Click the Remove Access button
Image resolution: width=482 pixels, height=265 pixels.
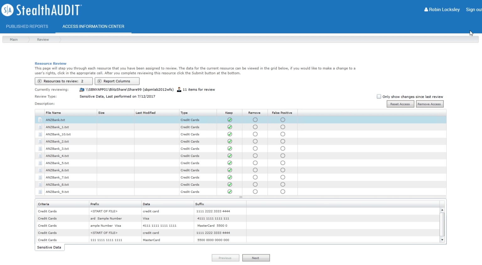430,104
